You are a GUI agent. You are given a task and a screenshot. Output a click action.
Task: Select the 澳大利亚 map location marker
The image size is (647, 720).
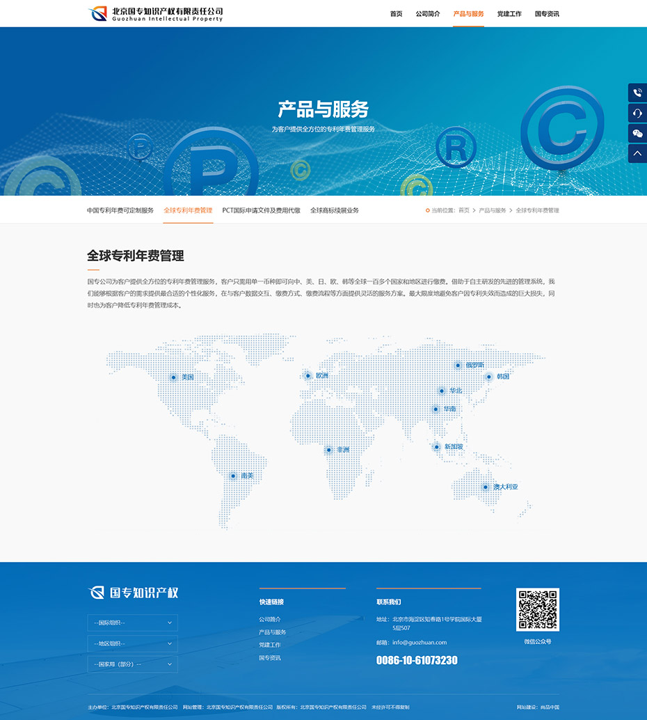point(486,487)
